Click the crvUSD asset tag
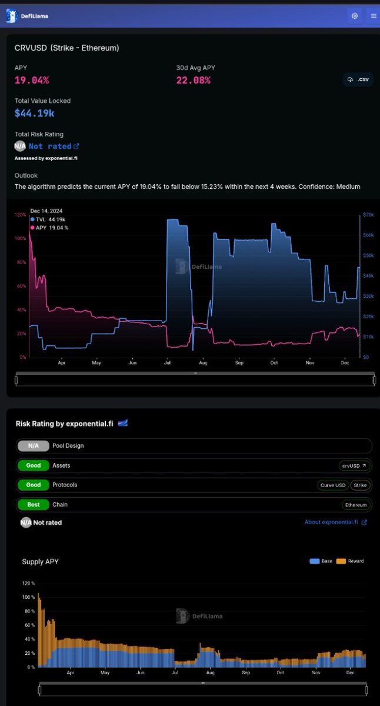 pyautogui.click(x=355, y=465)
